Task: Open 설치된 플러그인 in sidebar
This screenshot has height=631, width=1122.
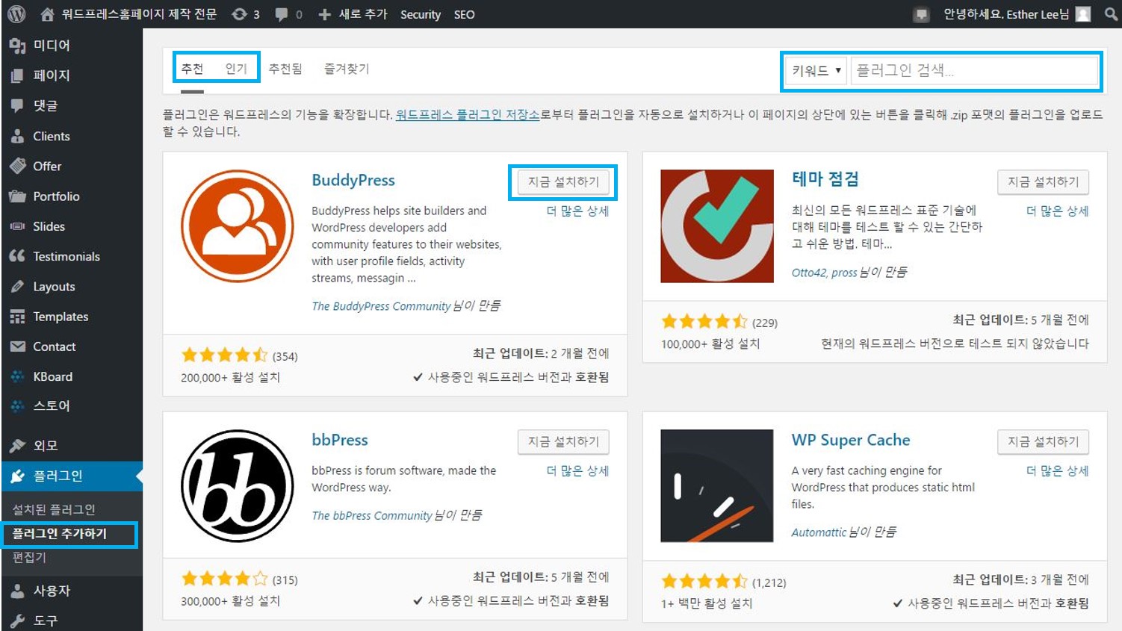Action: coord(54,509)
